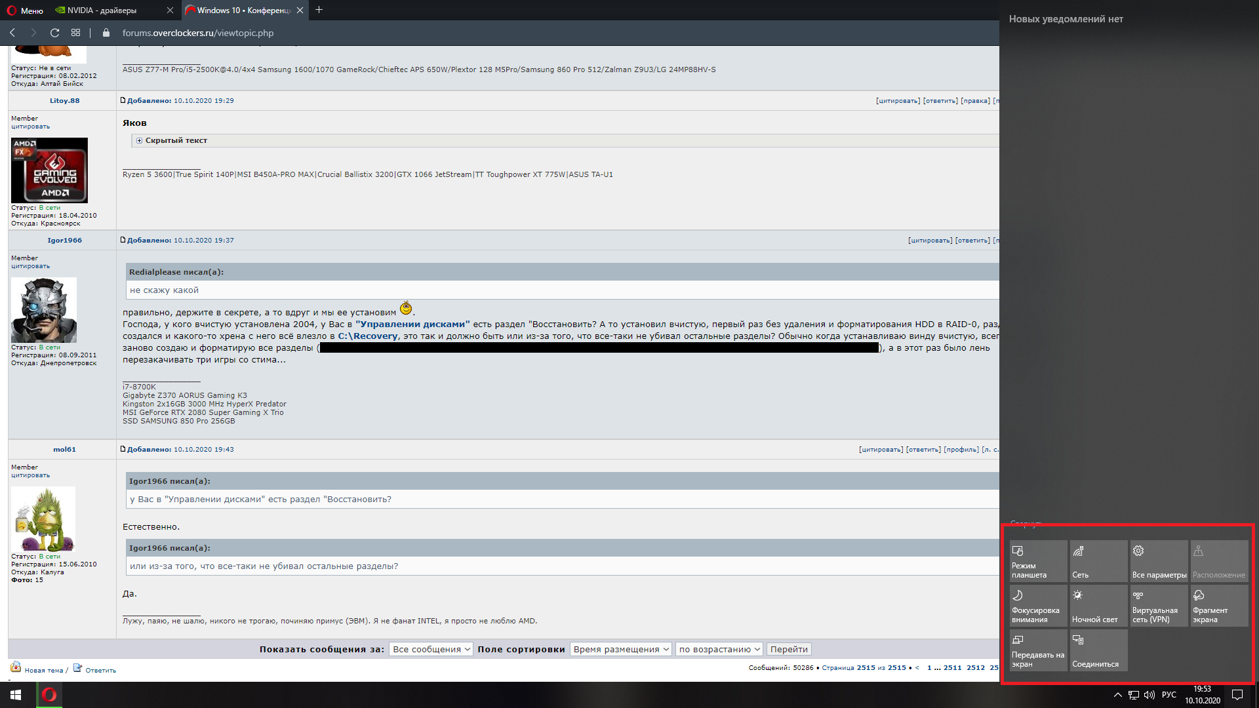1259x708 pixels.
Task: Open 'по возрастанию' sort order dropdown
Action: 719,649
